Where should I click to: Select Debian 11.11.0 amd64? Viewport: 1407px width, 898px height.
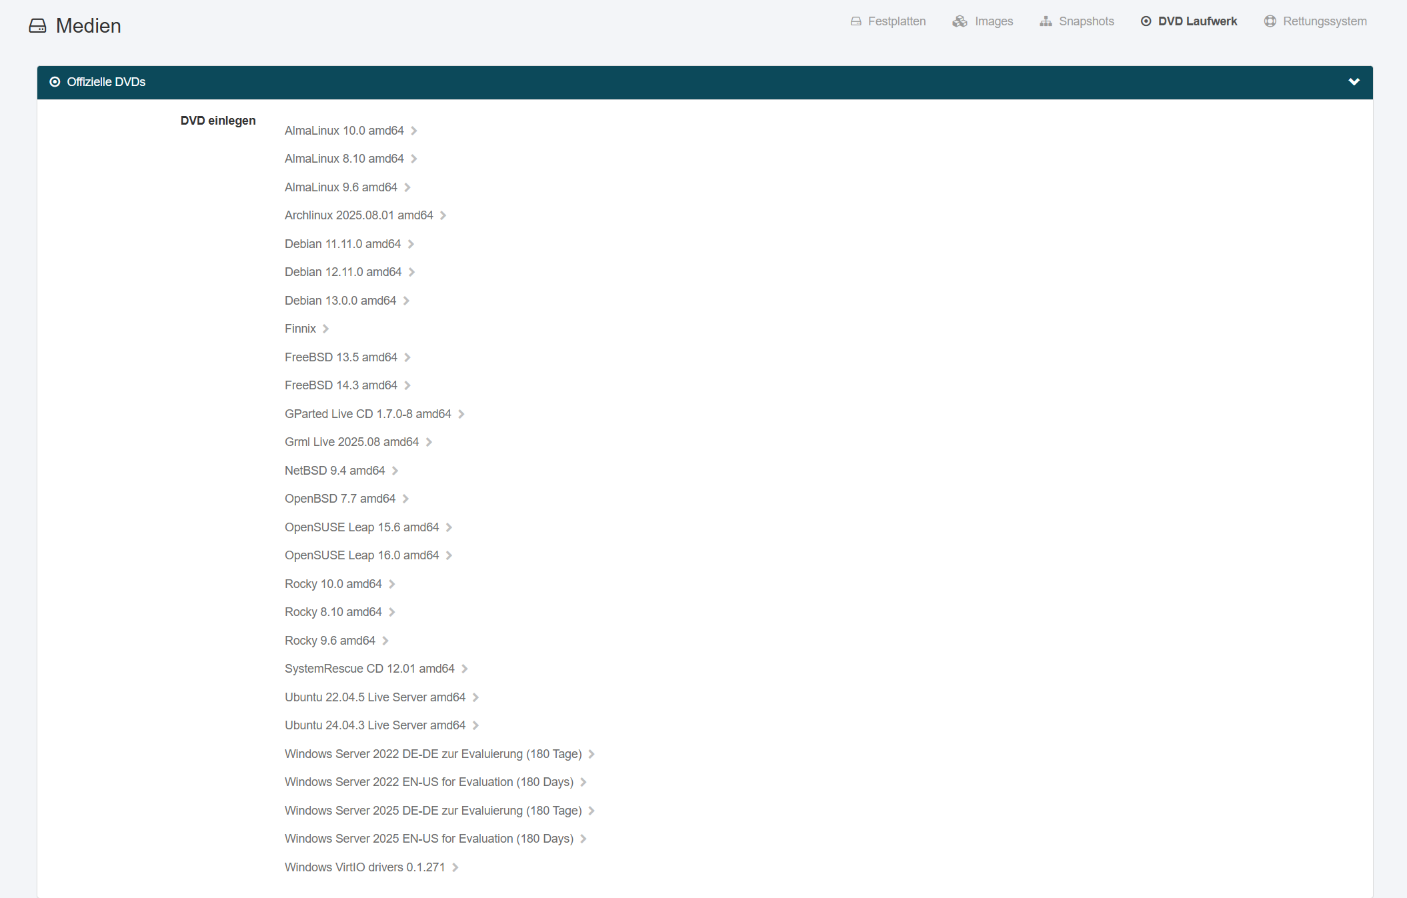click(x=349, y=244)
